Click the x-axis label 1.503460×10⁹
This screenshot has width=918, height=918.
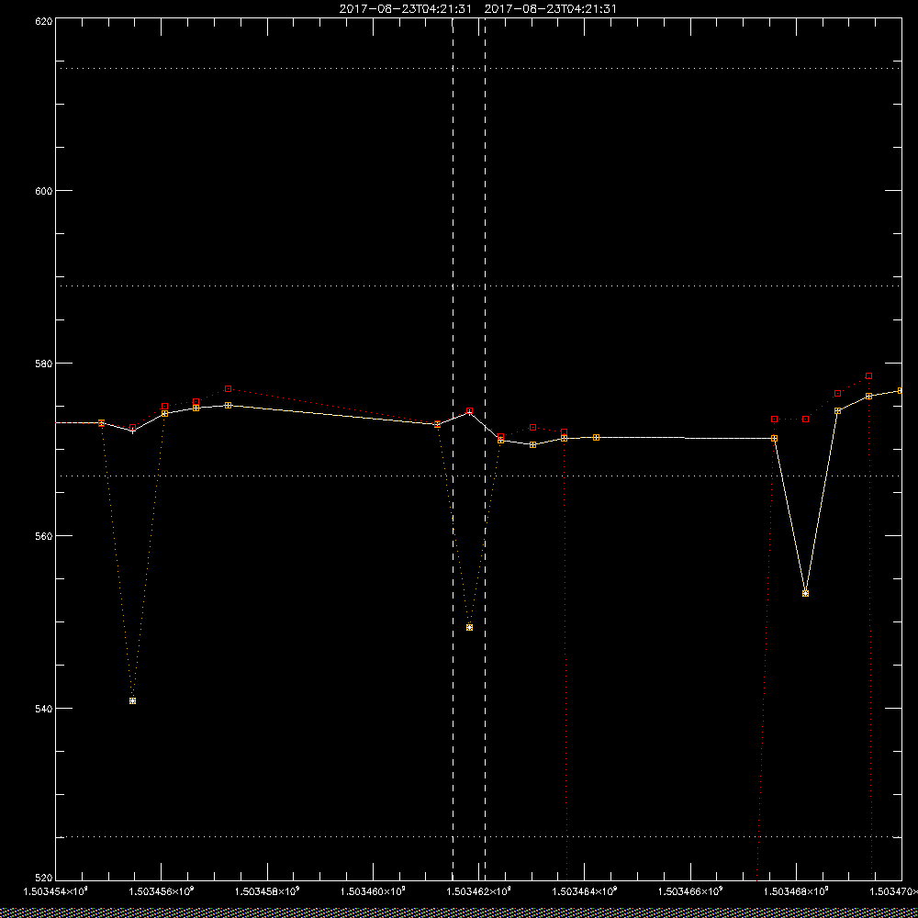pos(373,891)
